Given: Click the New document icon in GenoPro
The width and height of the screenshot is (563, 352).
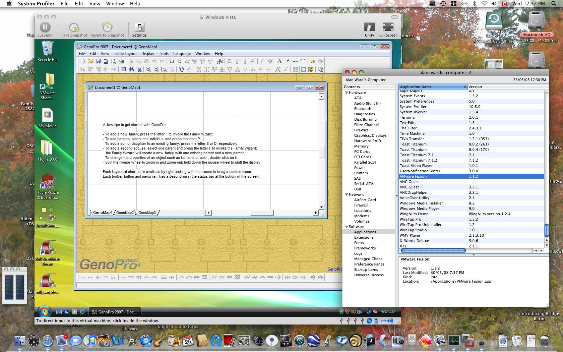Looking at the screenshot, I should coord(82,61).
